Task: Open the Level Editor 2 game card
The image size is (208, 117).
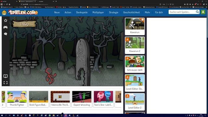Action: tap(135, 102)
